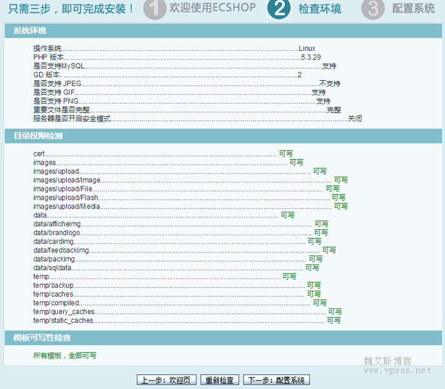The height and width of the screenshot is (389, 445).
Task: Click the step 3 circle icon
Action: (373, 9)
